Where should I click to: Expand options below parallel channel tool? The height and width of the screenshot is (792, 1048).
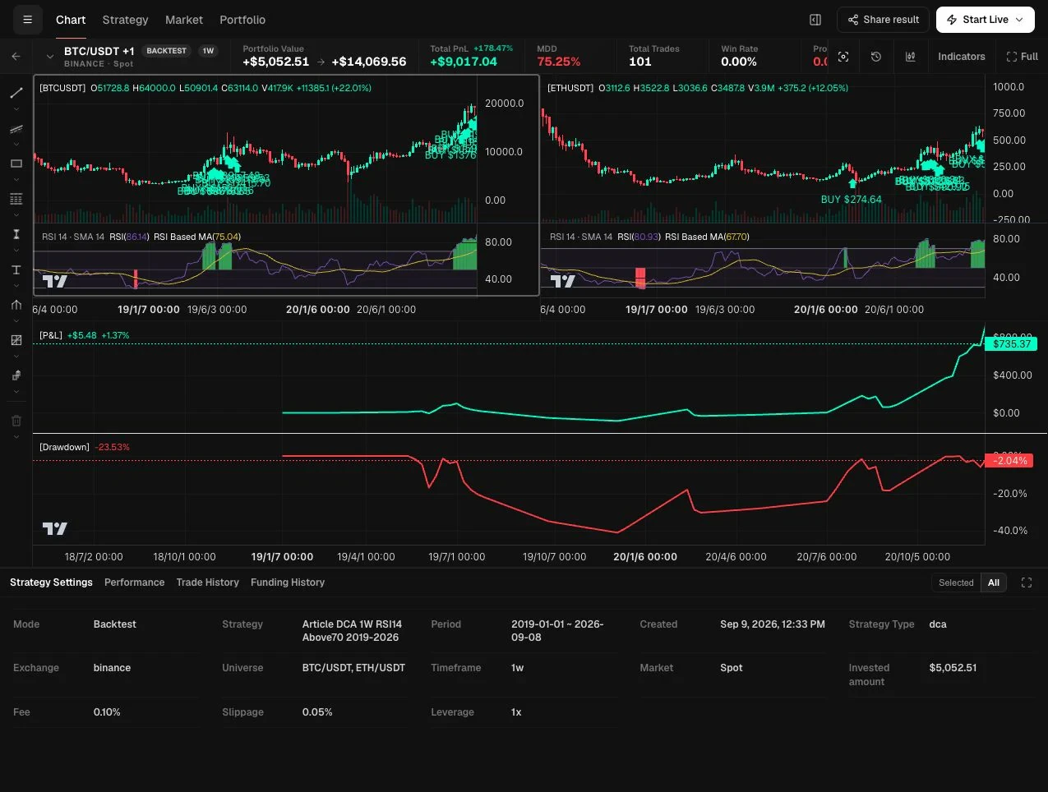16,145
